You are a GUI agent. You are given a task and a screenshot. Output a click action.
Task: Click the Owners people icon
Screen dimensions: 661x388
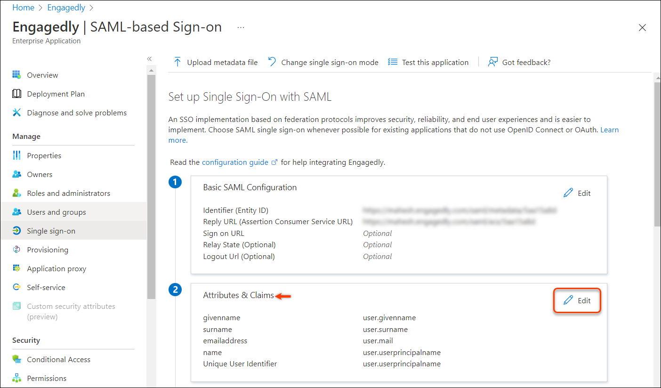(17, 174)
